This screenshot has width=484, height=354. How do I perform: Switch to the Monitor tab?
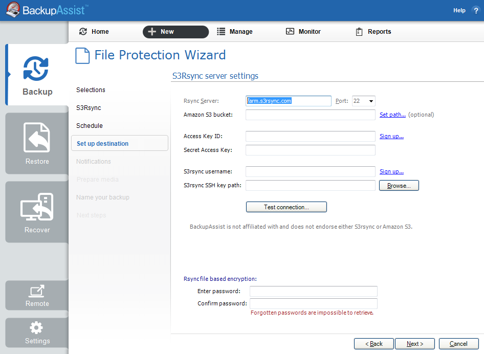tap(303, 32)
